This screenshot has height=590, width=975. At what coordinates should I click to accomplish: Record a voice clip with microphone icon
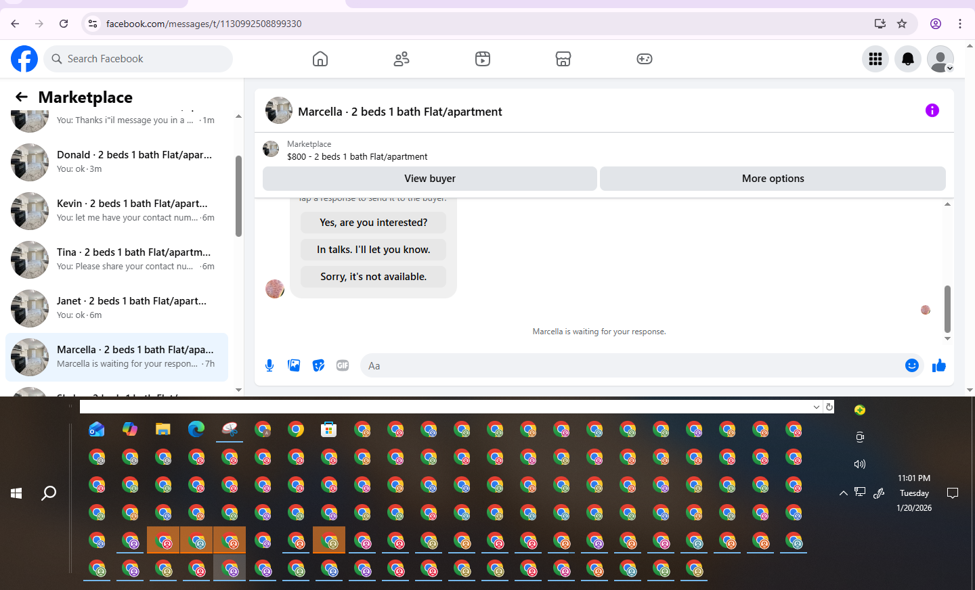[269, 365]
